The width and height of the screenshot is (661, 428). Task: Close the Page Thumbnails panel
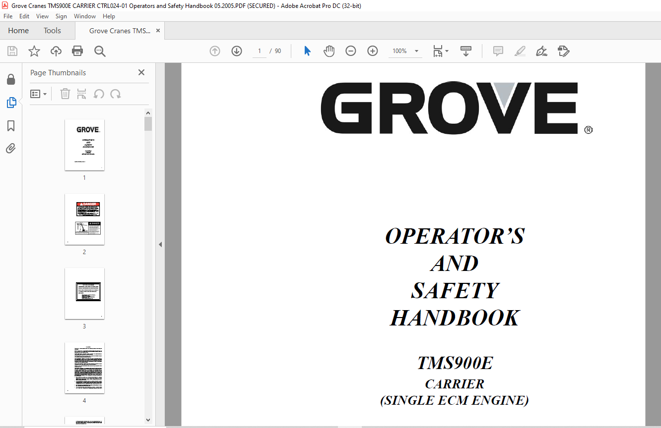[x=141, y=72]
